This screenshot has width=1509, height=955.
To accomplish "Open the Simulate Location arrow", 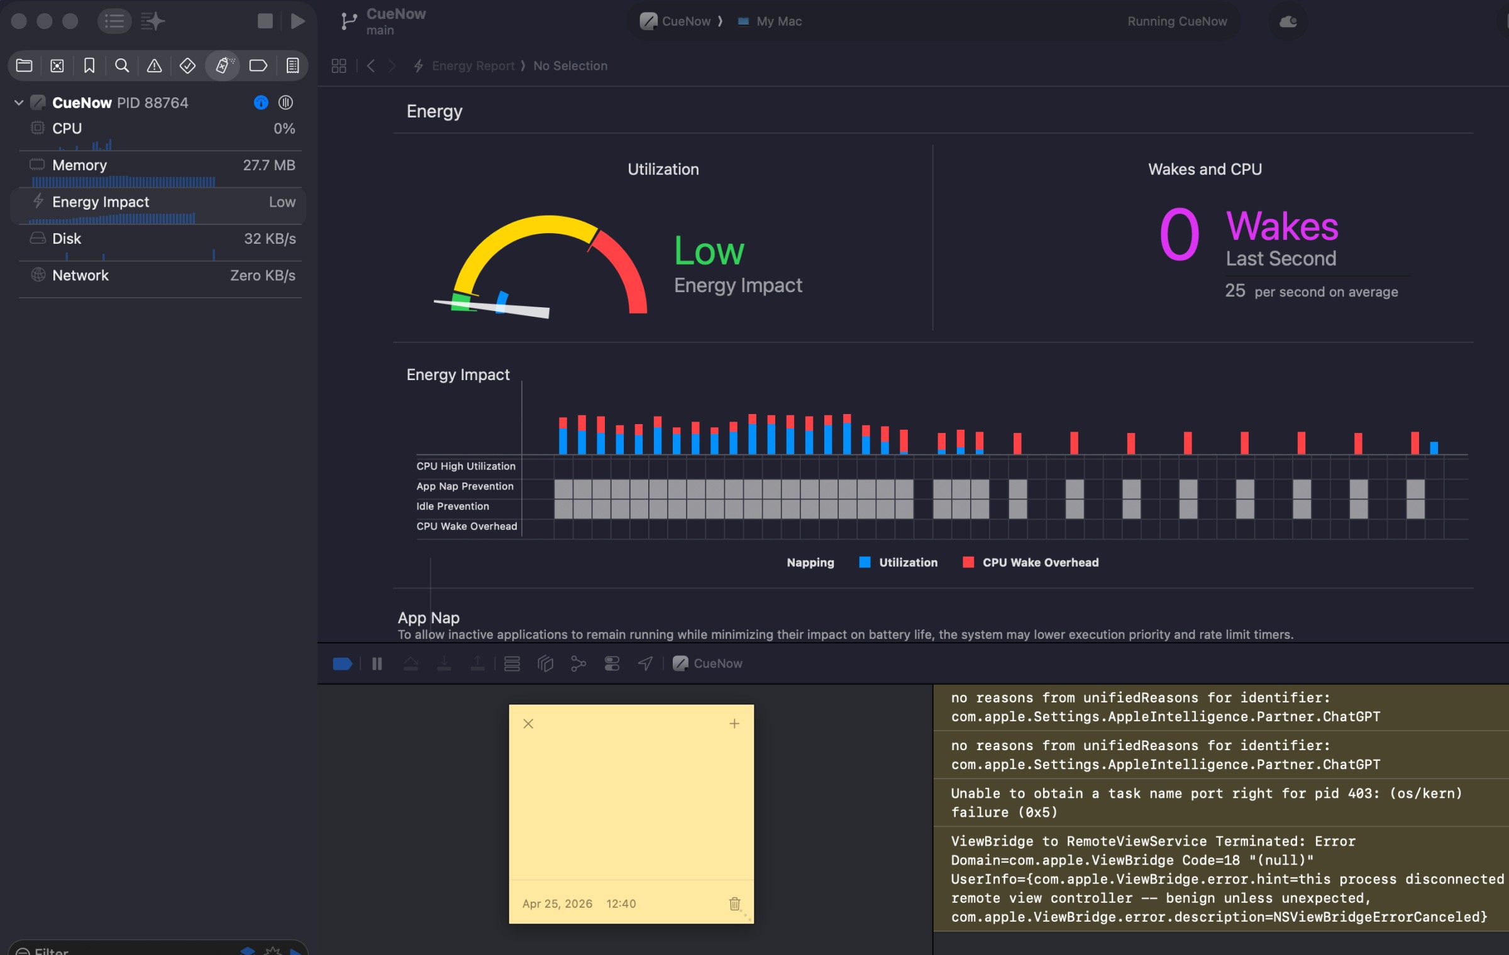I will coord(645,663).
